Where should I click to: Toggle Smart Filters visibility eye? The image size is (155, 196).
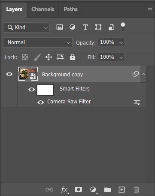tap(32, 90)
